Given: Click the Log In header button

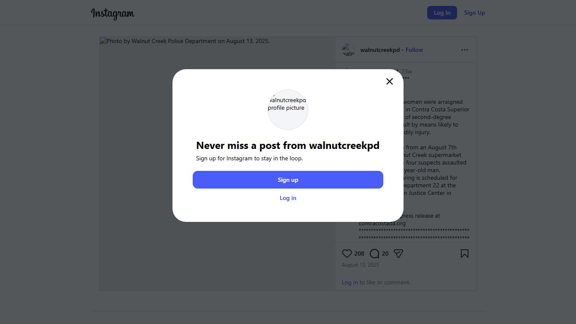Looking at the screenshot, I should (442, 13).
